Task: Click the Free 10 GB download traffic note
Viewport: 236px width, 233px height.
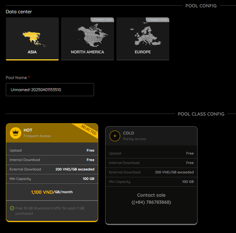Action: click(x=50, y=211)
